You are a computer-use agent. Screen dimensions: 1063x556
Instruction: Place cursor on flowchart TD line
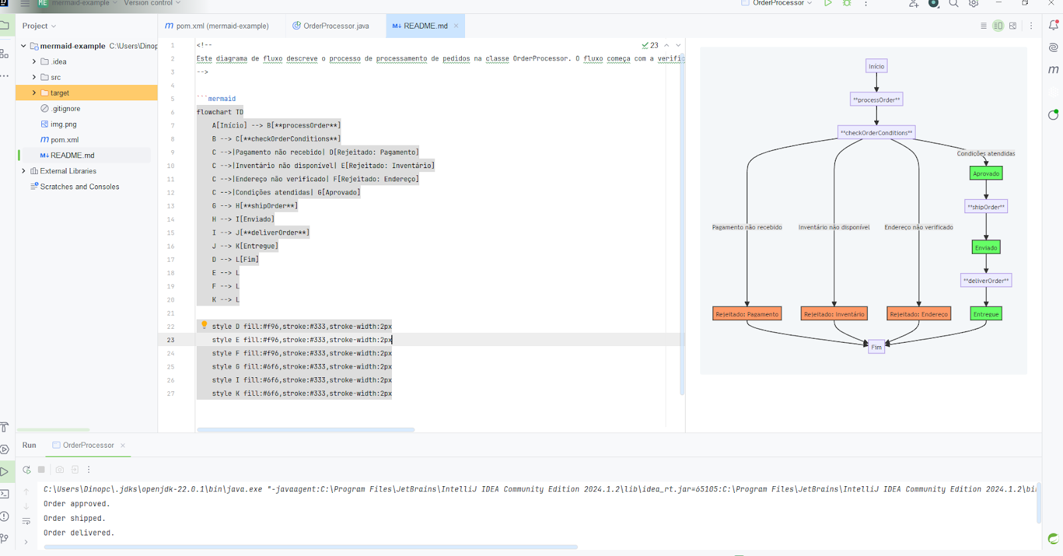pyautogui.click(x=220, y=112)
